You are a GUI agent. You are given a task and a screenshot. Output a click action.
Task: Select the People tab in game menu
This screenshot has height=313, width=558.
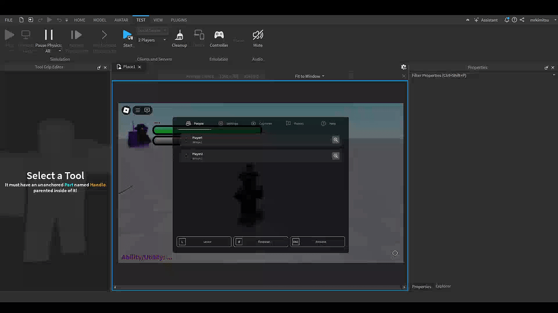(x=195, y=123)
